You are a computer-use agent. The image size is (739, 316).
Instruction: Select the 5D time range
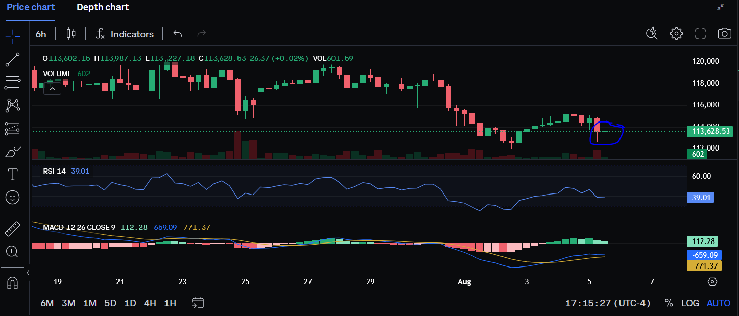click(x=110, y=303)
